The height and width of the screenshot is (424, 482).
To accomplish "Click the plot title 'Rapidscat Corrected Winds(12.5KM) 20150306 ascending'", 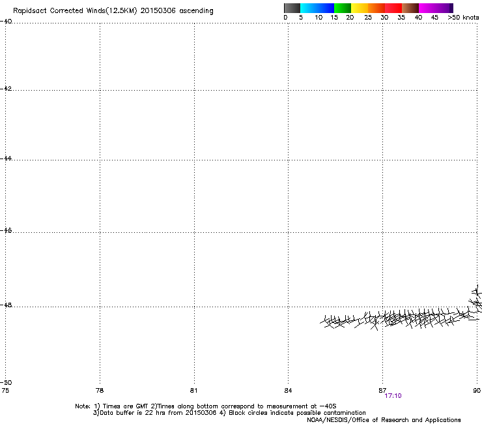I will coord(113,11).
